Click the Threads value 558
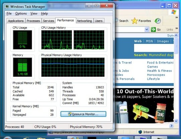181x139 pixels. click(101, 92)
